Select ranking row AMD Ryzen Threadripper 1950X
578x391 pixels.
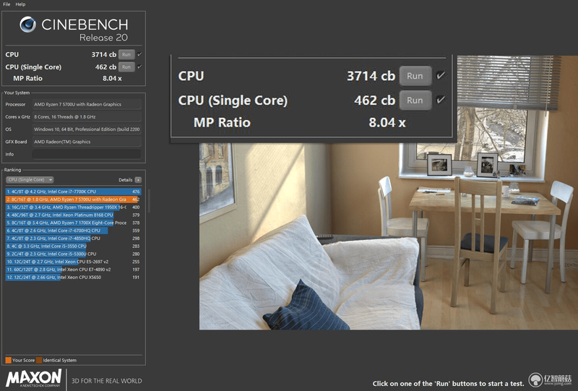click(73, 207)
